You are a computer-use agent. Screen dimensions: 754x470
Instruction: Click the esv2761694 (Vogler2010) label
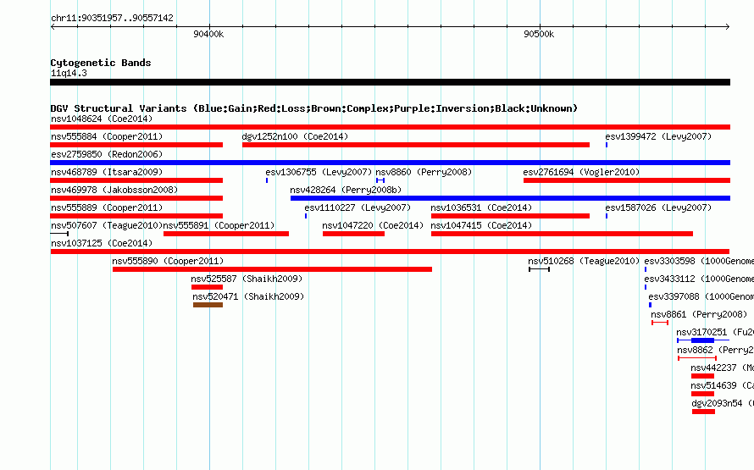click(581, 173)
